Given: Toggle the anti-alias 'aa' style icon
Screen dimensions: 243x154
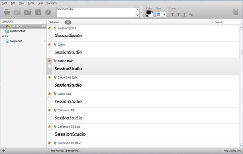Looking at the screenshot, I should [191, 15].
